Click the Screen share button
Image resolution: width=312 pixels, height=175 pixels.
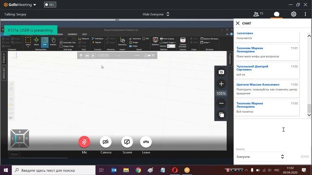pos(127,142)
